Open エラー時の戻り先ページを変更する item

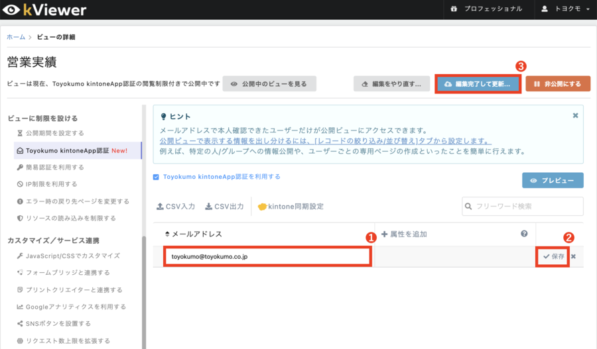73,201
